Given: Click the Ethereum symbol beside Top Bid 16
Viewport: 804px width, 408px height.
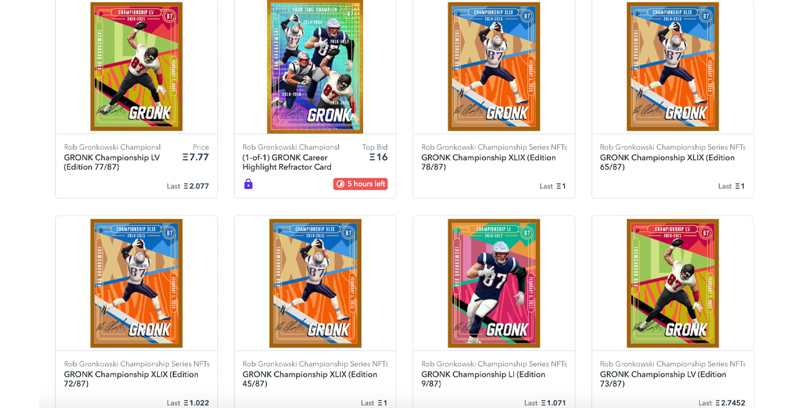Looking at the screenshot, I should pyautogui.click(x=372, y=158).
